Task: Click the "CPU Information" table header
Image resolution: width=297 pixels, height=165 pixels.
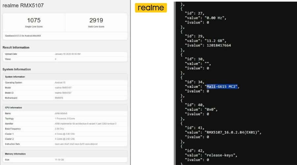Action: pyautogui.click(x=14, y=108)
